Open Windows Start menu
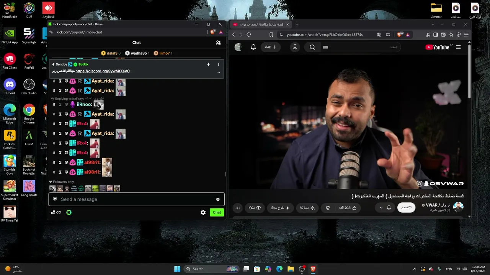Image resolution: width=490 pixels, height=275 pixels. pyautogui.click(x=177, y=269)
